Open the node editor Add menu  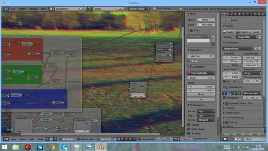pos(32,139)
